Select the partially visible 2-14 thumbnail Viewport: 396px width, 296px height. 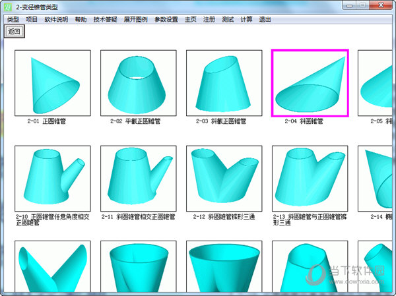click(376, 179)
